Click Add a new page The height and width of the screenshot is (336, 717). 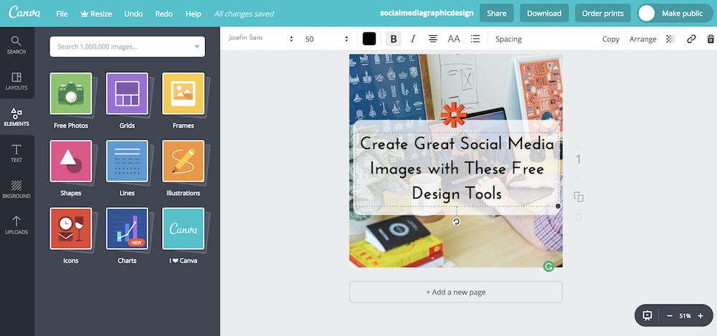455,292
